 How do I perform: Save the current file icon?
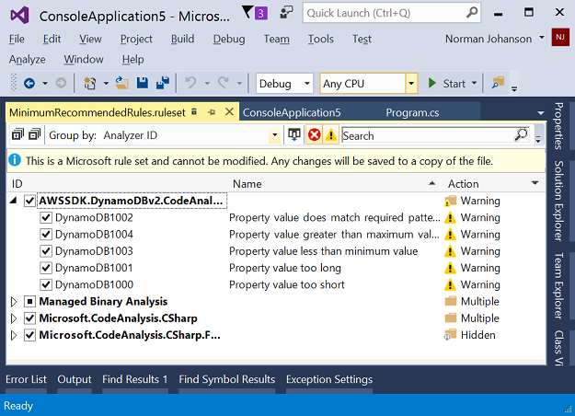click(143, 83)
